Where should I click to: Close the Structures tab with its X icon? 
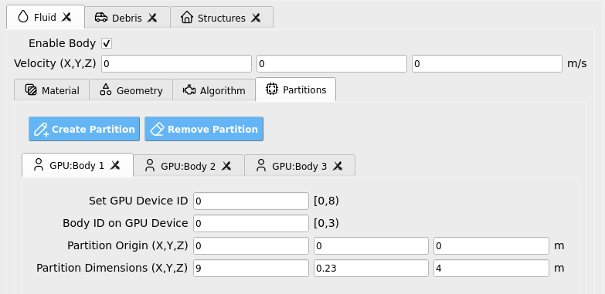pyautogui.click(x=256, y=18)
